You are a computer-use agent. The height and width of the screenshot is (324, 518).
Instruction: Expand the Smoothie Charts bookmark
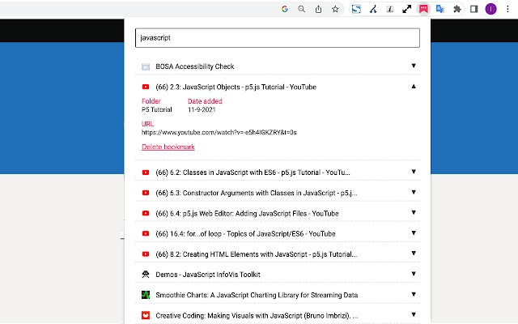click(414, 294)
